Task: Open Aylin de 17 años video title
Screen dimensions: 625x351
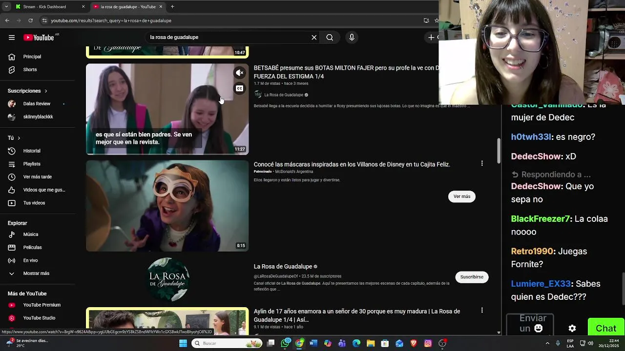Action: click(357, 315)
